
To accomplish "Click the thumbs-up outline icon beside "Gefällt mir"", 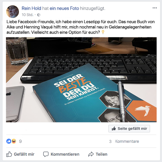I will (x=9, y=154).
